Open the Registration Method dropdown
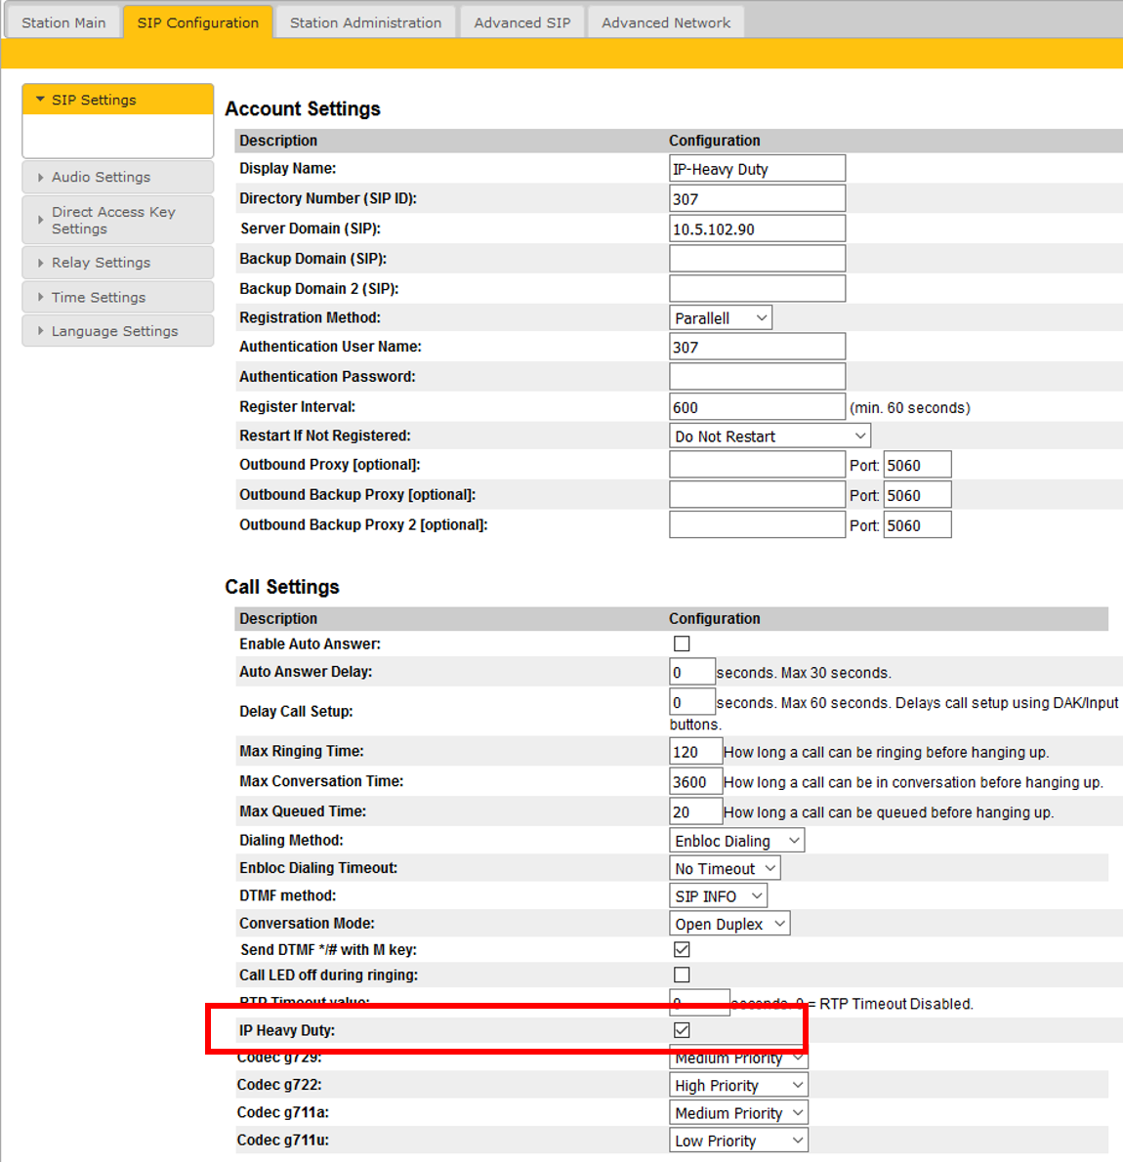The width and height of the screenshot is (1123, 1162). [x=721, y=318]
